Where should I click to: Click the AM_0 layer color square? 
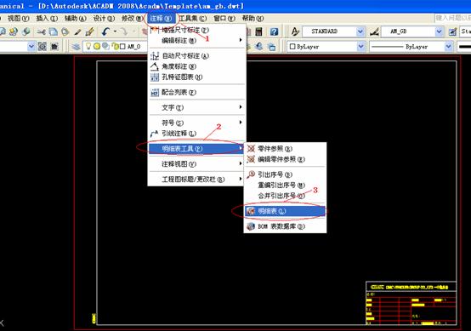[122, 47]
